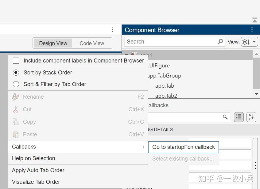Click the magnifier icon in Component Browser search
This screenshot has width=260, height=189.
[220, 41]
